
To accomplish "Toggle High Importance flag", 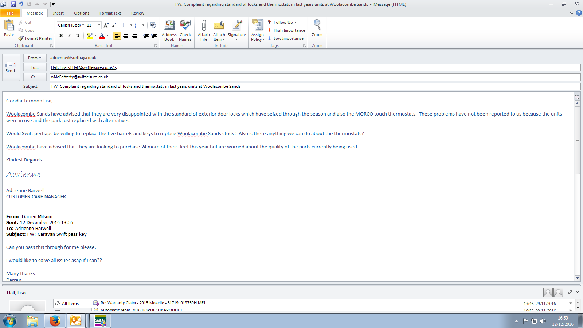I will (286, 30).
